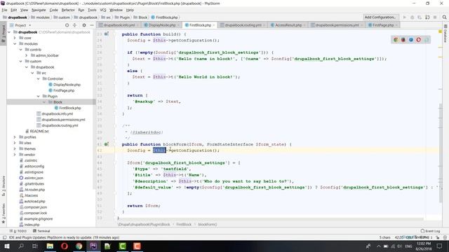The height and width of the screenshot is (252, 449).
Task: Open the Database side panel
Action: (445, 34)
